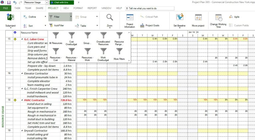Image resolution: width=255 pixels, height=140 pixels.
Task: Open the FILE tab
Action: [6, 8]
